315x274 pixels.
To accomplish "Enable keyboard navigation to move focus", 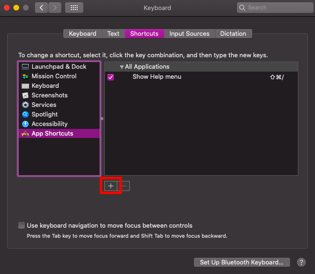I will click(x=22, y=225).
